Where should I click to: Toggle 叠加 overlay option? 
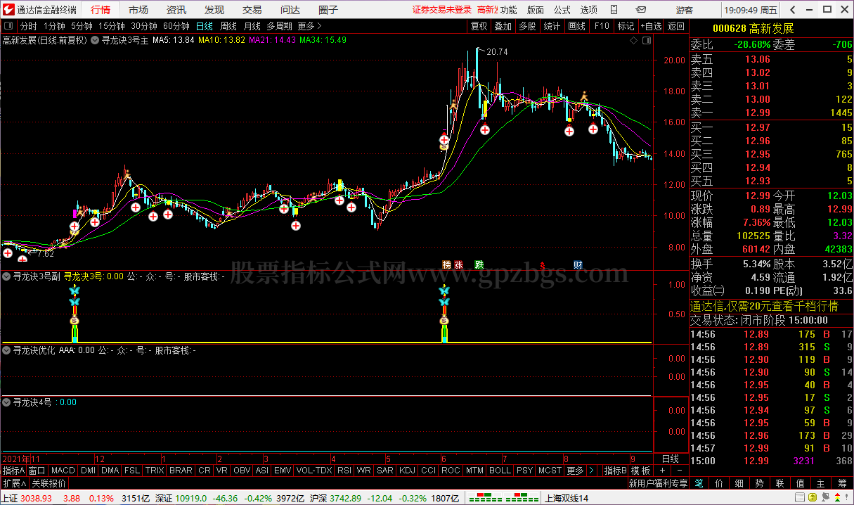click(503, 26)
